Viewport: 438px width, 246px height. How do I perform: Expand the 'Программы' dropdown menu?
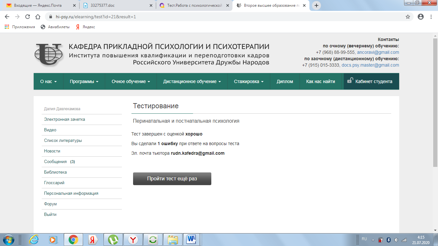[84, 81]
